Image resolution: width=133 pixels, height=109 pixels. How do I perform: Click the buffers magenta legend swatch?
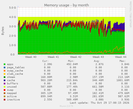coord(5,84)
